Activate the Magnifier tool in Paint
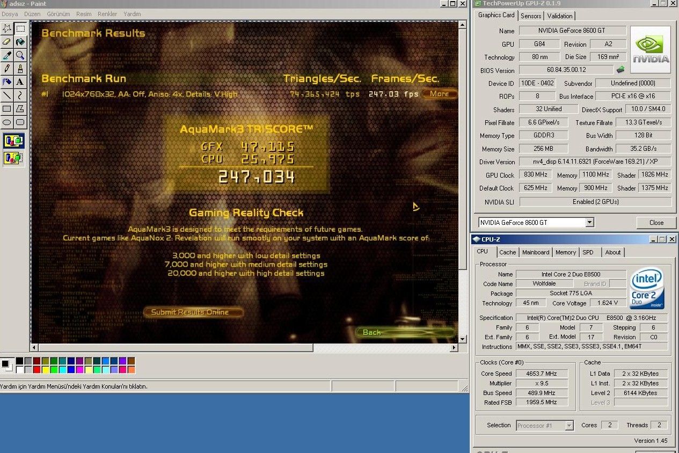 point(20,55)
